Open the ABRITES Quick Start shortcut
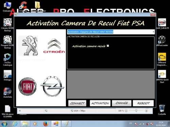Screen dimensions: 170x127 162,77
